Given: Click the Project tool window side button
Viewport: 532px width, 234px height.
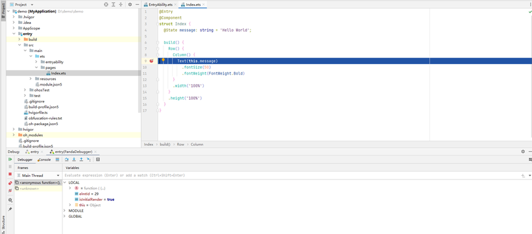Looking at the screenshot, I should (x=3, y=10).
